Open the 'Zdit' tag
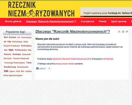Screen dimensions: 132x105 tap(6, 71)
